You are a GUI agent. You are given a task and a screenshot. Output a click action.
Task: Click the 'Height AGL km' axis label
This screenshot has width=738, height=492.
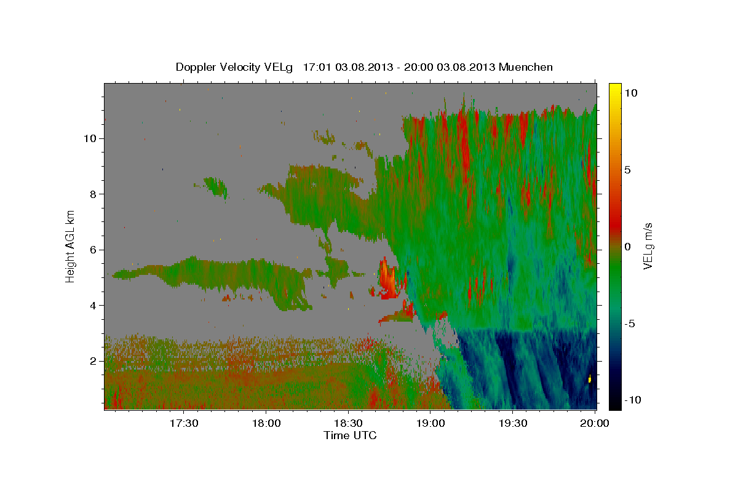click(x=71, y=247)
